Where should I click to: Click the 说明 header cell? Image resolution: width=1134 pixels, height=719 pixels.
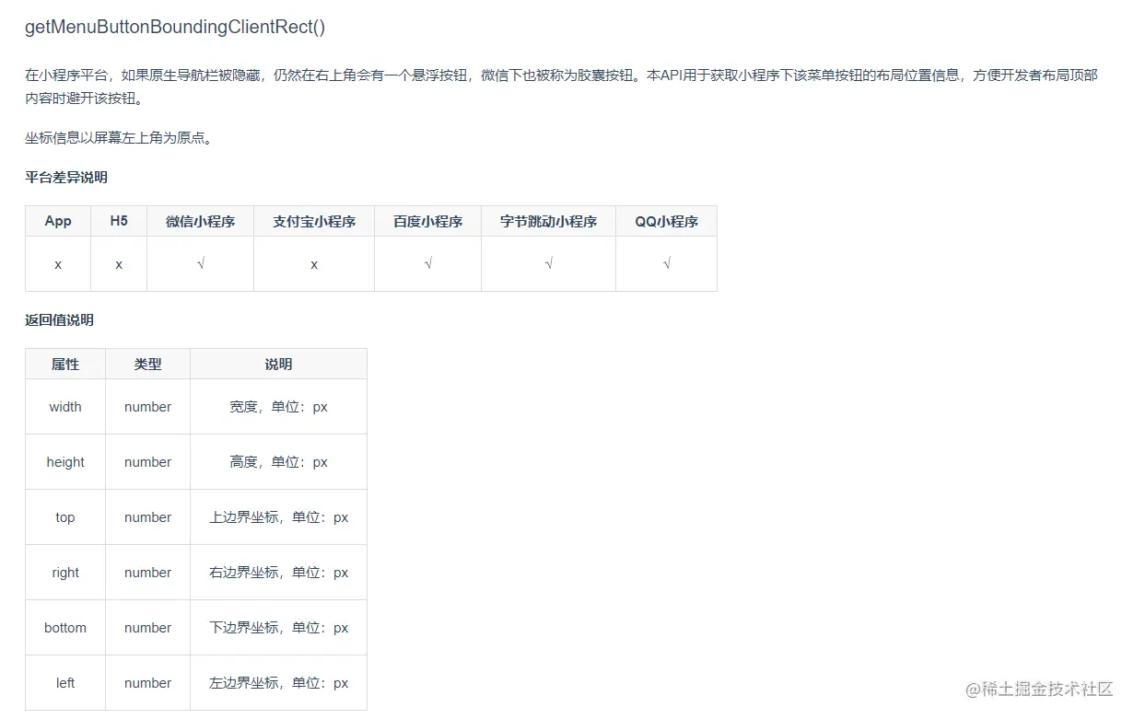click(278, 364)
